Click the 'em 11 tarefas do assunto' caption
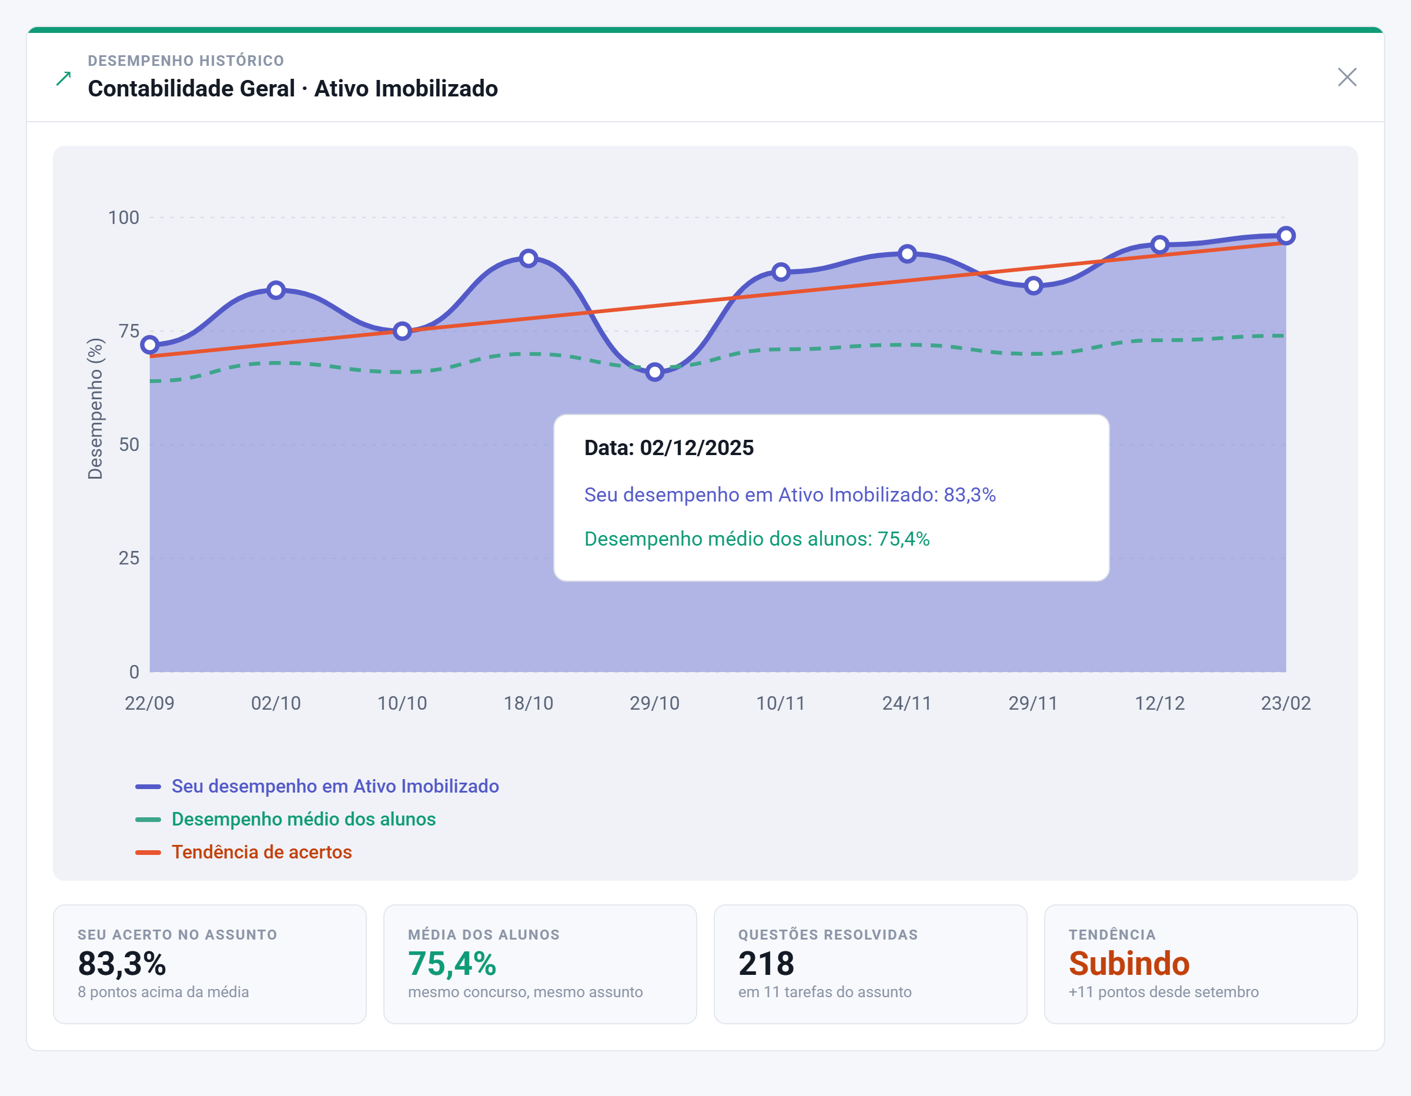This screenshot has height=1096, width=1411. tap(825, 992)
